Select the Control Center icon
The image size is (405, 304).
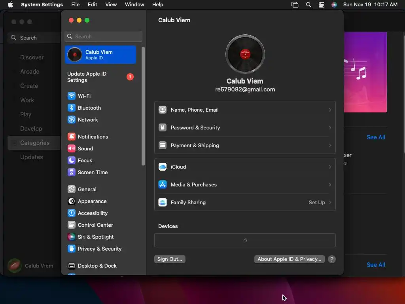pos(72,225)
